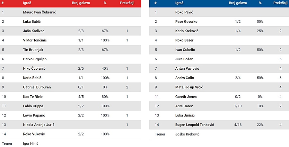Open Ante Carev player entry
The height and width of the screenshot is (147, 289).
pos(184,106)
